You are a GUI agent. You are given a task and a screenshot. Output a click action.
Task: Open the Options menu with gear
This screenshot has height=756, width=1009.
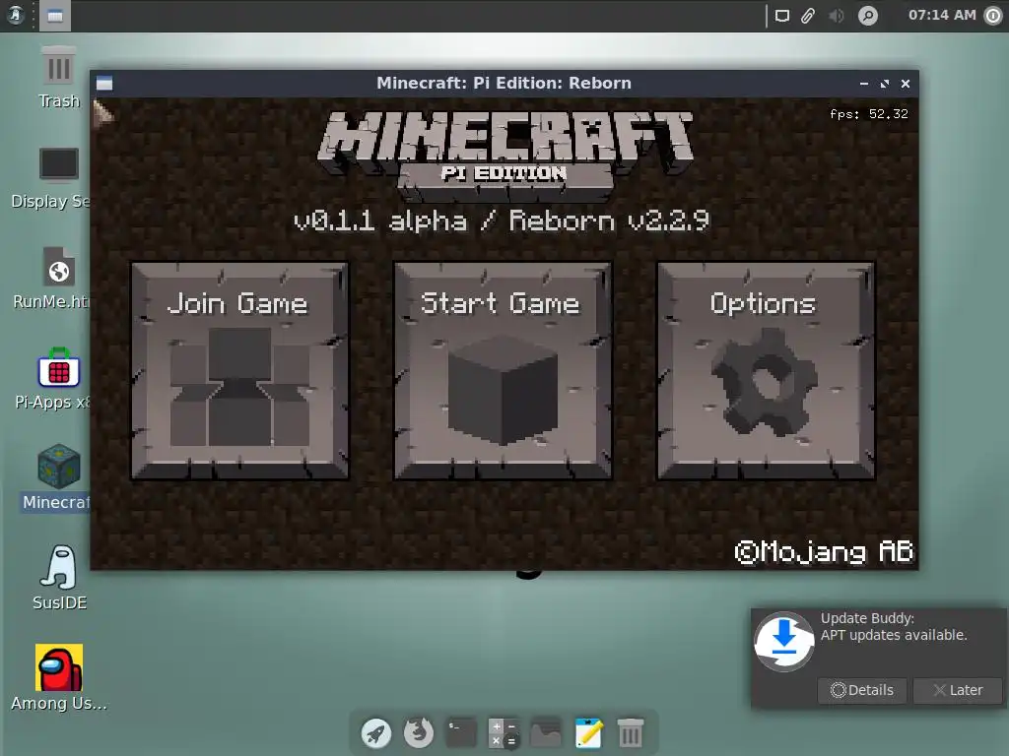766,371
